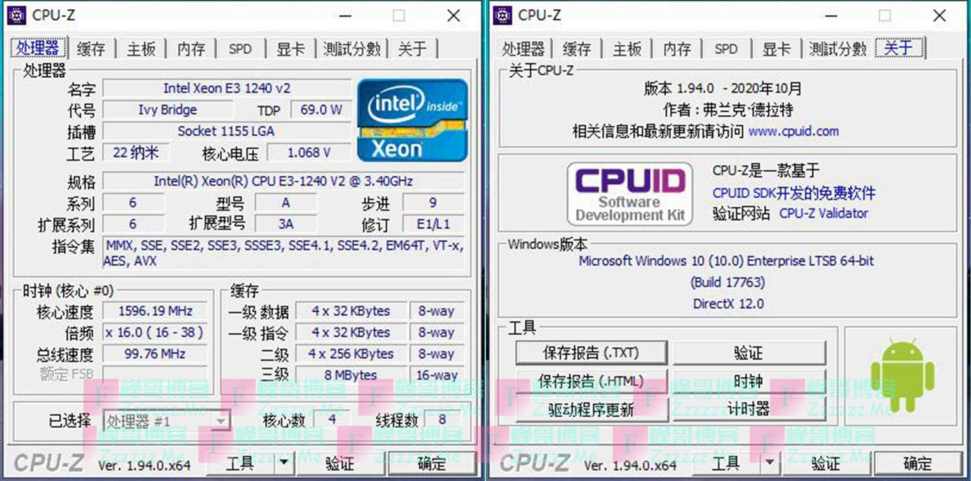Image resolution: width=971 pixels, height=481 pixels.
Task: Click the 保存报告 (.TXT) button
Action: click(591, 353)
